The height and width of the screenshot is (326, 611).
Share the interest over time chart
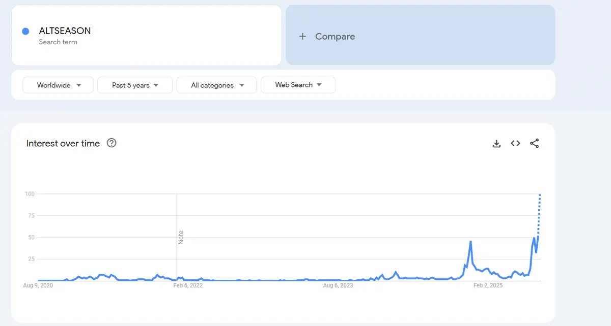tap(534, 144)
